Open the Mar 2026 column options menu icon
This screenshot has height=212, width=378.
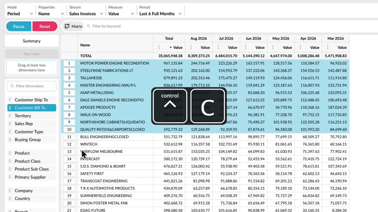pyautogui.click(x=328, y=48)
